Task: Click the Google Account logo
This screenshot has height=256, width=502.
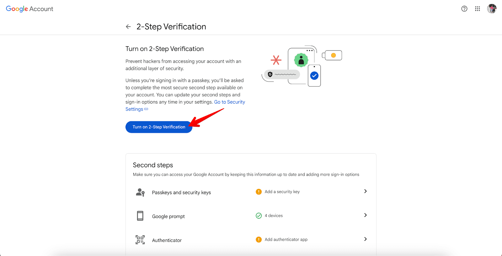Action: click(x=29, y=9)
